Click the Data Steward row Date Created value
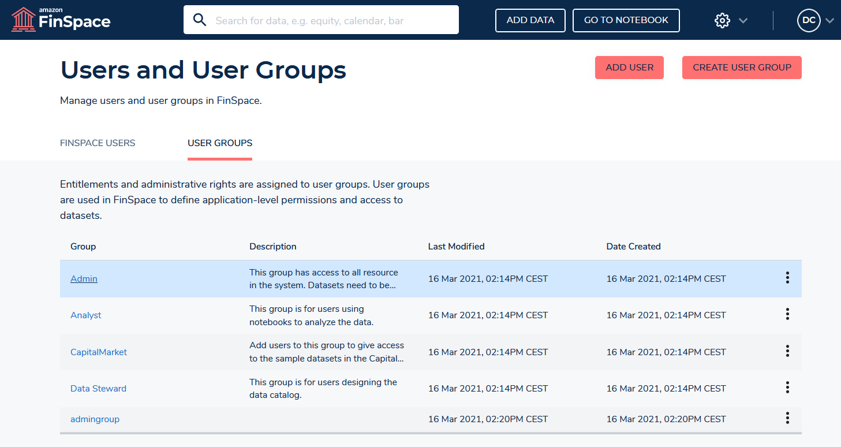Image resolution: width=841 pixels, height=447 pixels. tap(666, 389)
